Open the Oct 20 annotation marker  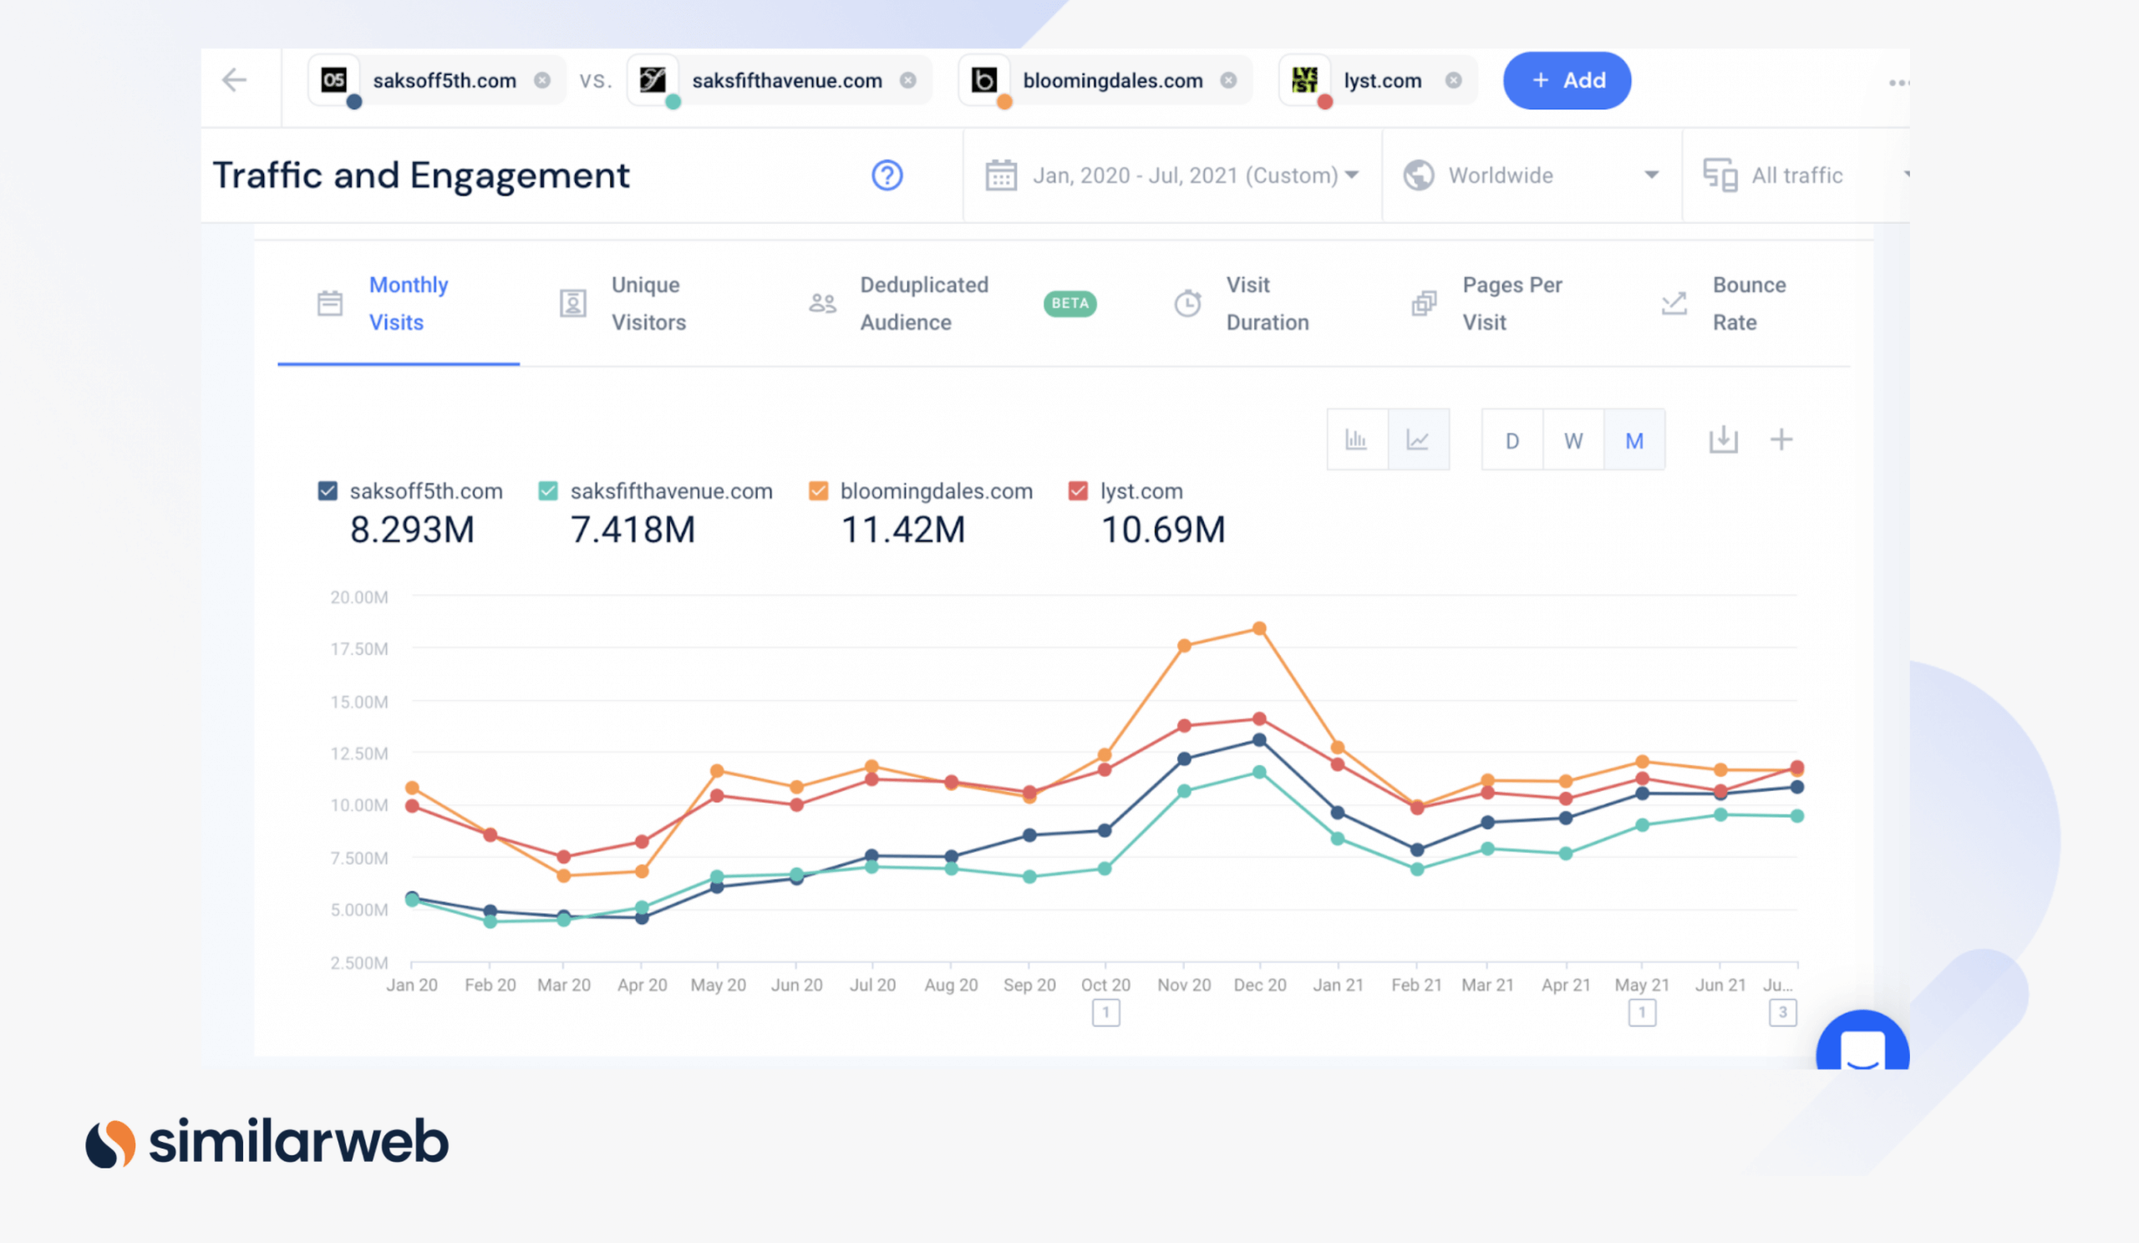point(1106,1012)
